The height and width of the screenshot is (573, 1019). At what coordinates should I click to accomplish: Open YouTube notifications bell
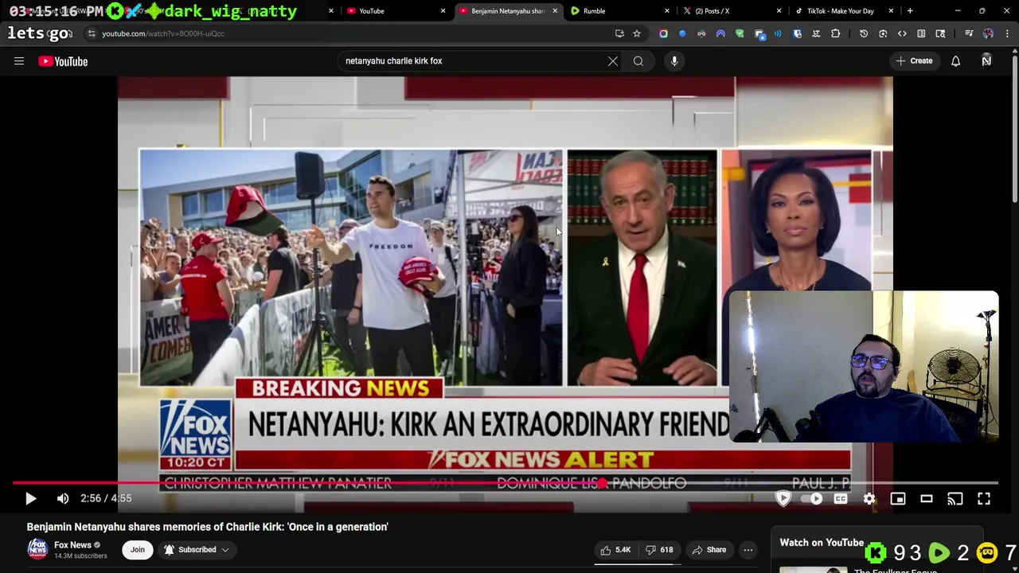click(x=955, y=61)
